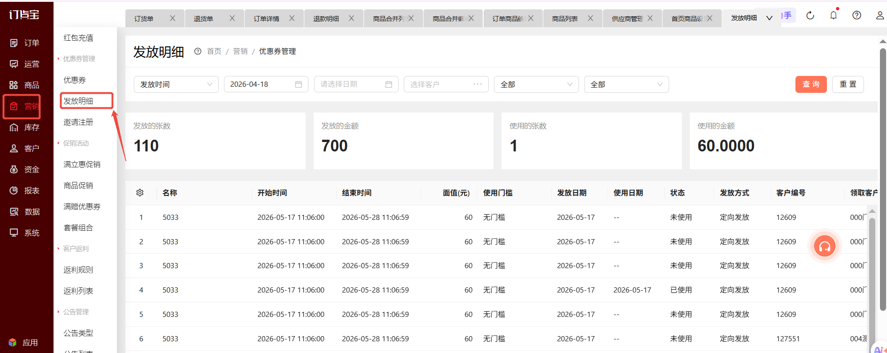Click the 请选择日期 end date field
Viewport: 887px width, 353px height.
[356, 84]
